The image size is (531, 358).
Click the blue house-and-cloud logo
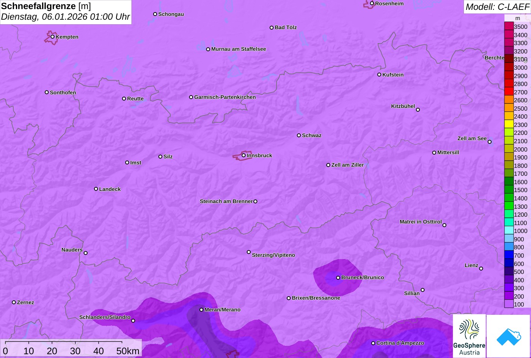508,336
